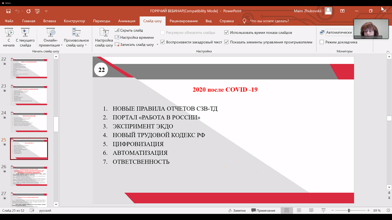Start Slide Show from status bar icon
This screenshot has height=220, width=392.
323,210
